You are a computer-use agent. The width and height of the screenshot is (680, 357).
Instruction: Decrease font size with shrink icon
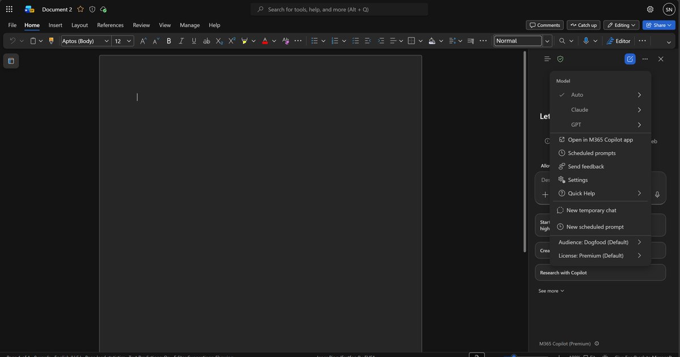(156, 41)
